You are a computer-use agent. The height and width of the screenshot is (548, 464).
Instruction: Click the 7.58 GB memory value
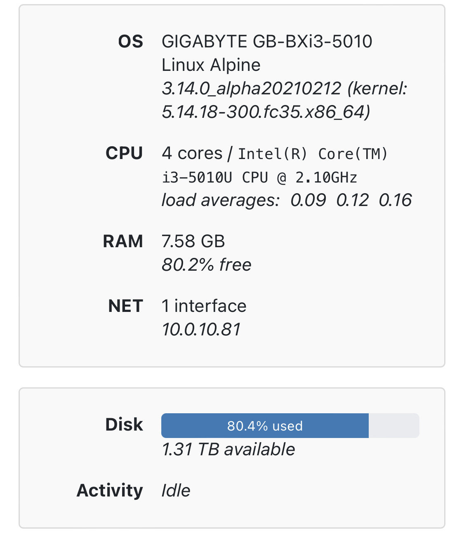tap(193, 241)
